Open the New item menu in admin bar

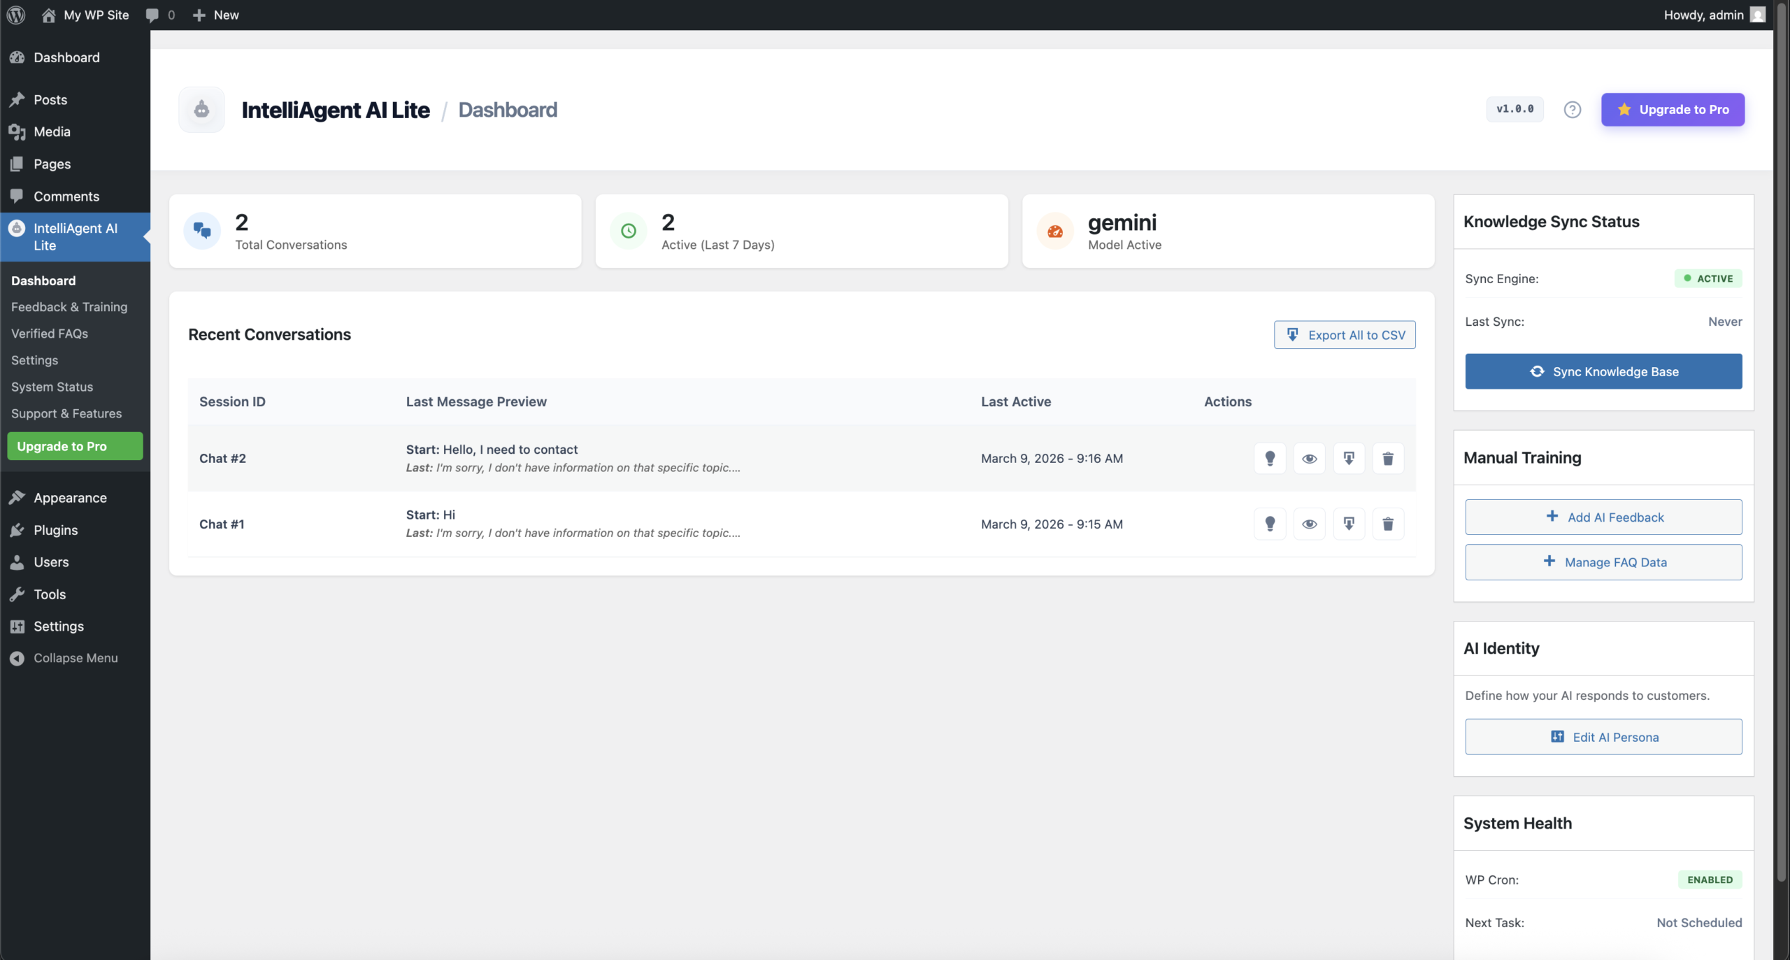point(215,15)
